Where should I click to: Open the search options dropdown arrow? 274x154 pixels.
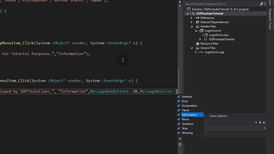[265, 4]
